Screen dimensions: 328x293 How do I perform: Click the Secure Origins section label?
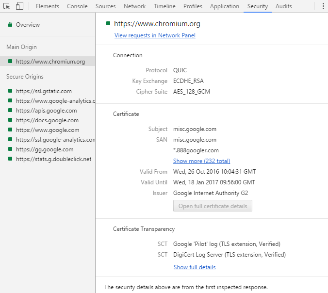25,77
